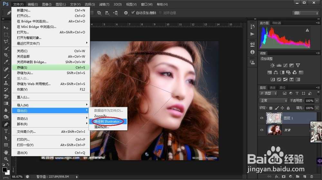Open the 正常 blend mode dropdown
The image size is (322, 180).
pos(273,101)
